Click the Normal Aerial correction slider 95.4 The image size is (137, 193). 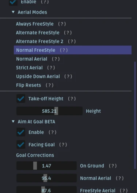46,178
